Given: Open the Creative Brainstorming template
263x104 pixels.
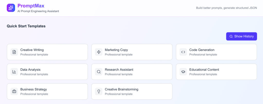Looking at the screenshot, I should pyautogui.click(x=132, y=91).
